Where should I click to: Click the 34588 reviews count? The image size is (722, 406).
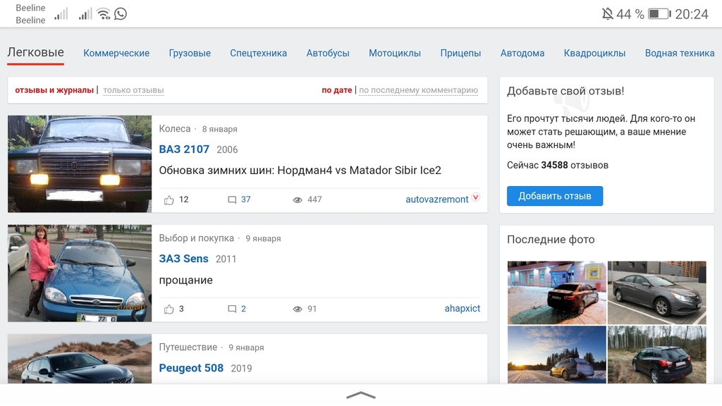click(554, 165)
